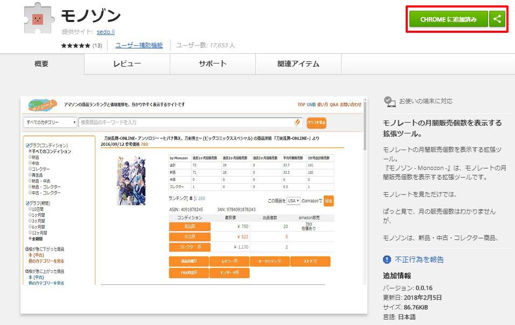Click the five-star rating
Image resolution: width=515 pixels, height=325 pixels.
pyautogui.click(x=75, y=46)
